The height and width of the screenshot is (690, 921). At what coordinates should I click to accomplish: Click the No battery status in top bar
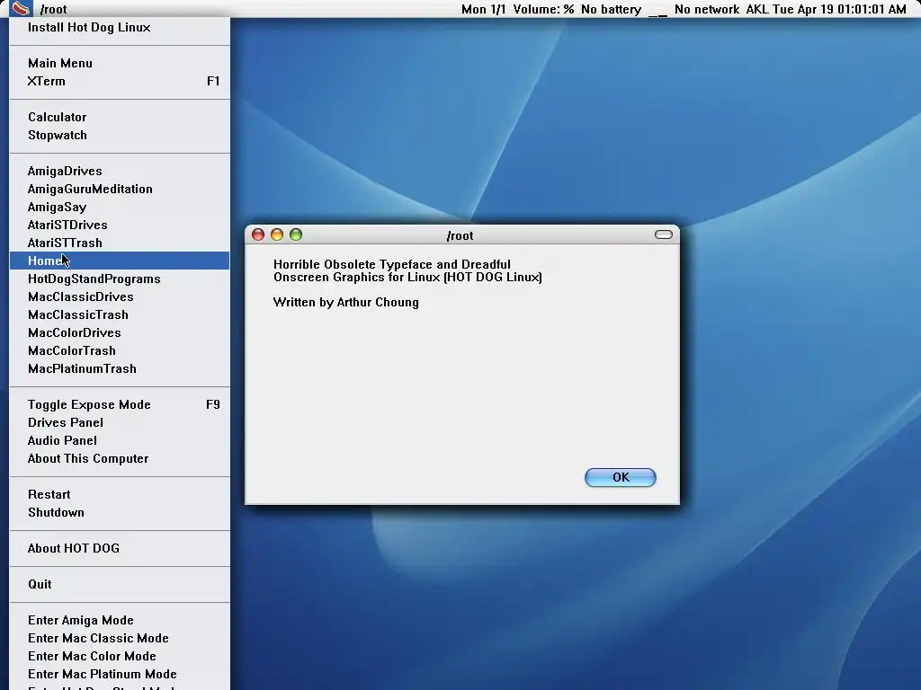coord(611,9)
